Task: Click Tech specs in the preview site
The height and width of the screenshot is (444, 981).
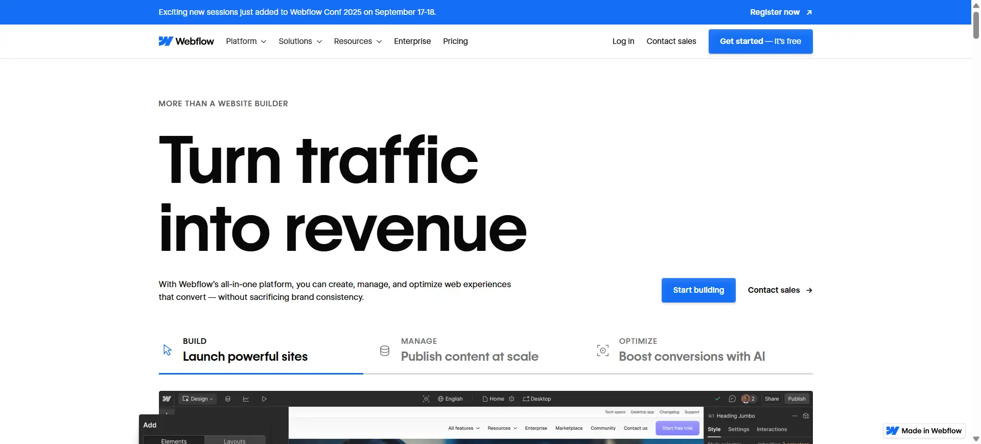Action: [x=615, y=412]
